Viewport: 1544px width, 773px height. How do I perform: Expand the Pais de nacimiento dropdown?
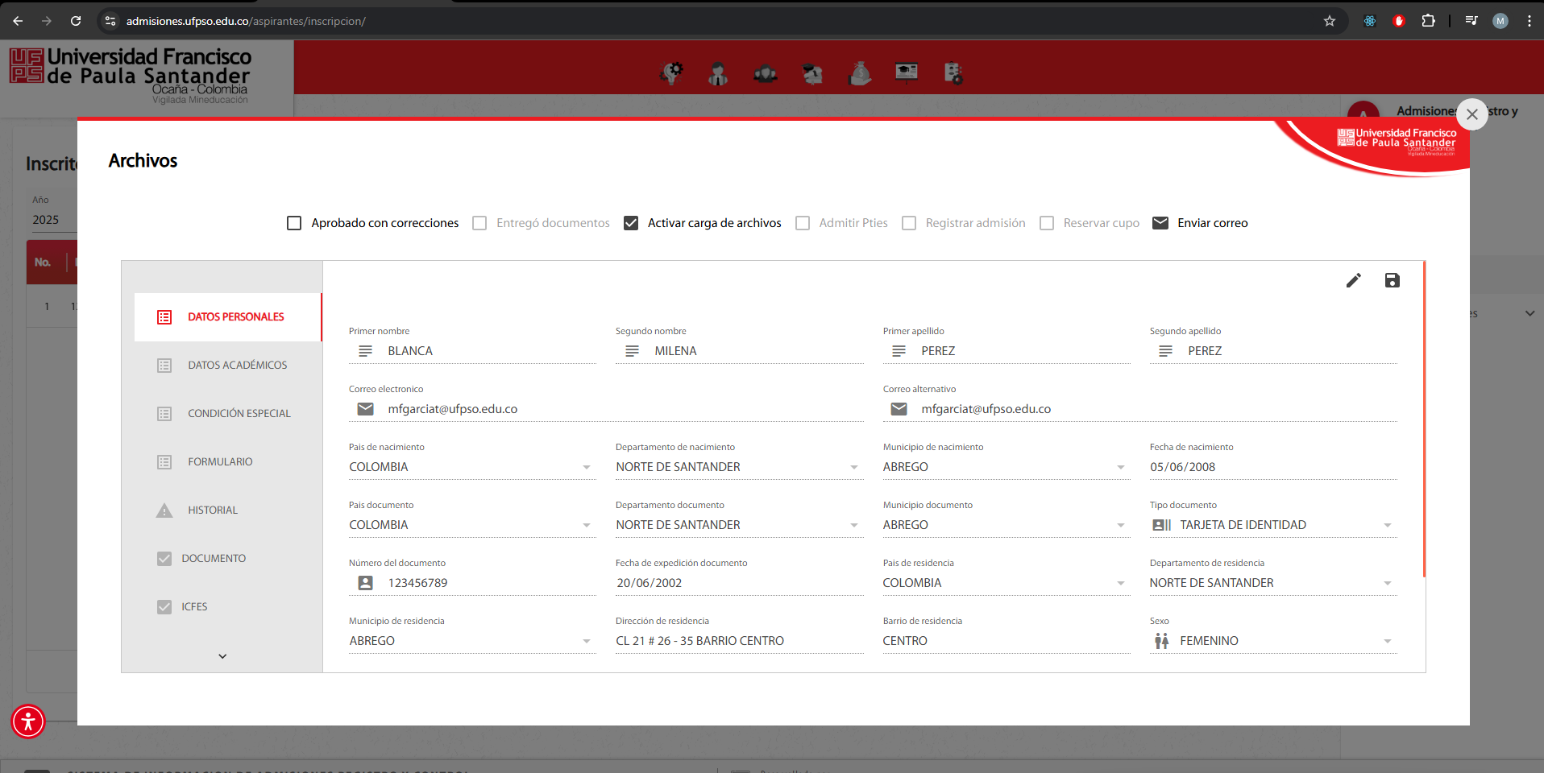click(586, 467)
